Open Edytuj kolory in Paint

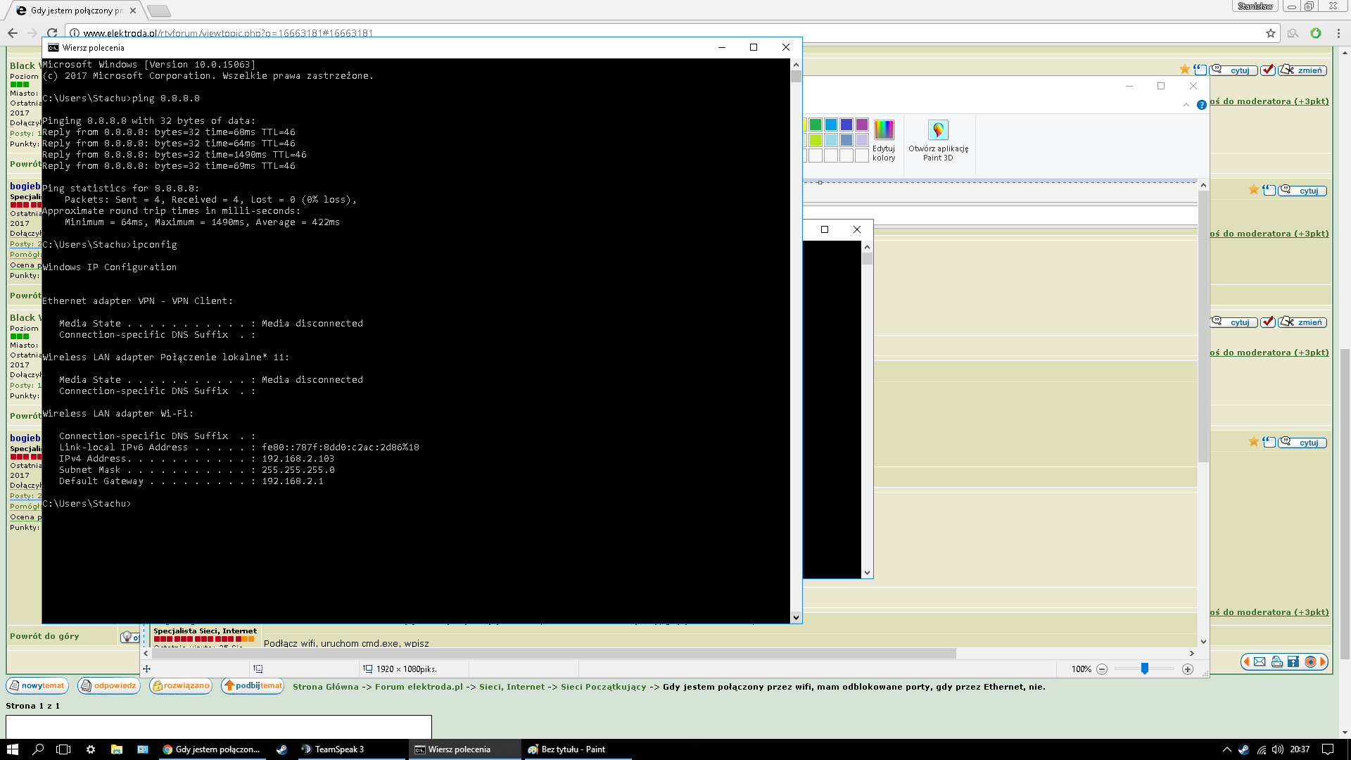tap(884, 140)
